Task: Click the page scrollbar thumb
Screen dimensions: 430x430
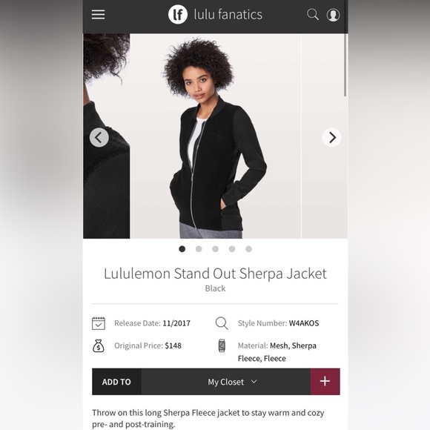Action: click(x=345, y=65)
